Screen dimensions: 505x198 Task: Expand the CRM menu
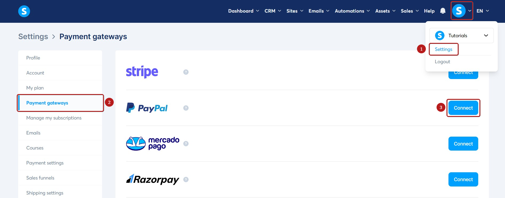click(x=273, y=11)
